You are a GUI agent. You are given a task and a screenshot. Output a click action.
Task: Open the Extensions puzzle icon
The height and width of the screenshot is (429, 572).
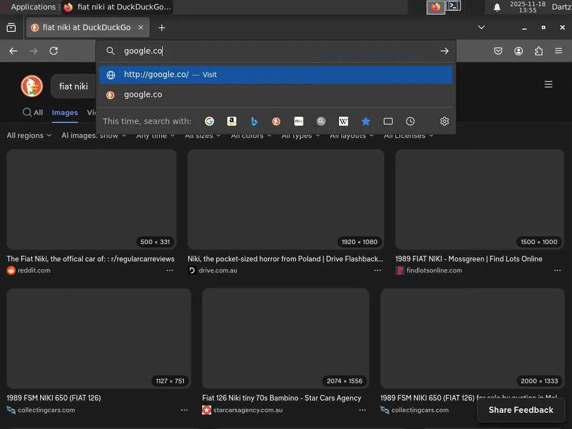[x=538, y=51]
